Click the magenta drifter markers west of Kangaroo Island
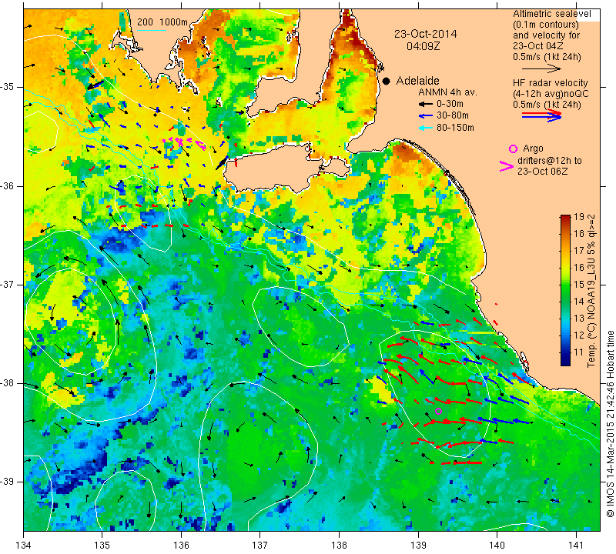 185,142
